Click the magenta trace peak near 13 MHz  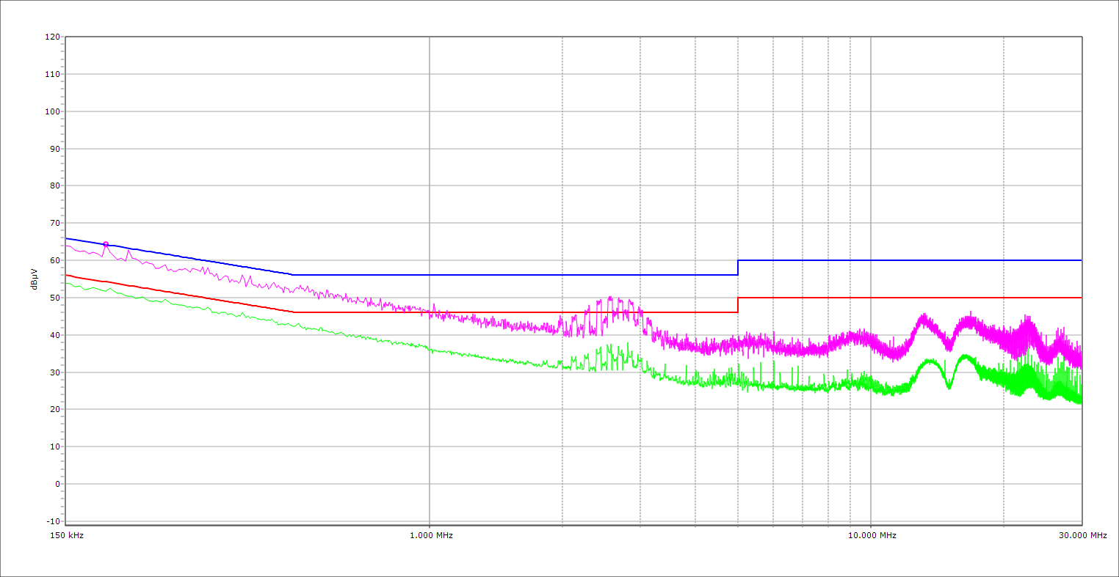(x=923, y=317)
